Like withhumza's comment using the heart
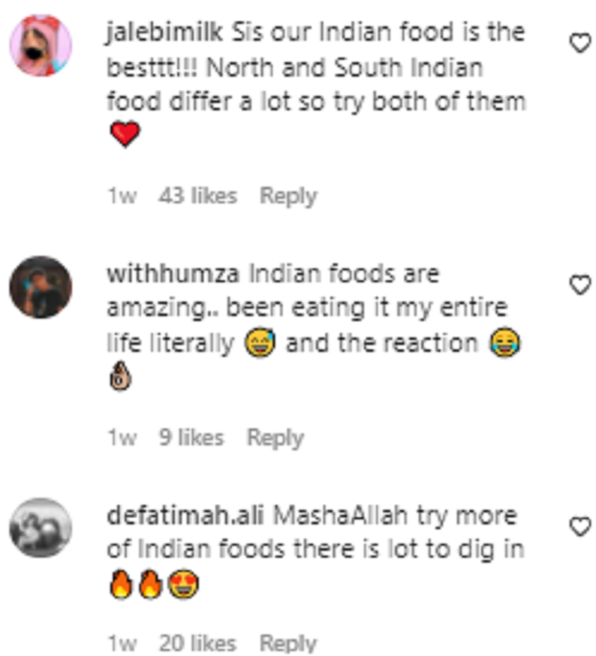 click(x=580, y=285)
